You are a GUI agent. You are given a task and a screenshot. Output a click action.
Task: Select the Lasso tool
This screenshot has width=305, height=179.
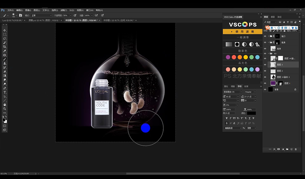click(x=5, y=39)
